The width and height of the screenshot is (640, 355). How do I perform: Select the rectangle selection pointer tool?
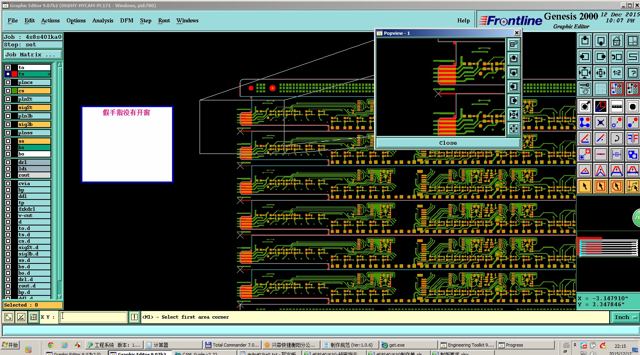[601, 186]
